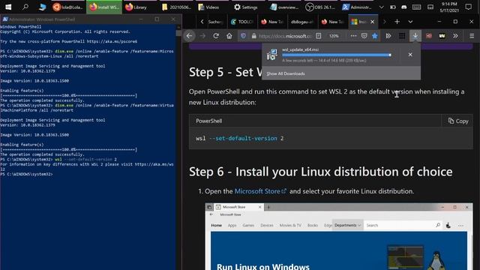
Task: Open the W extension toolbar icon
Action: [x=442, y=36]
